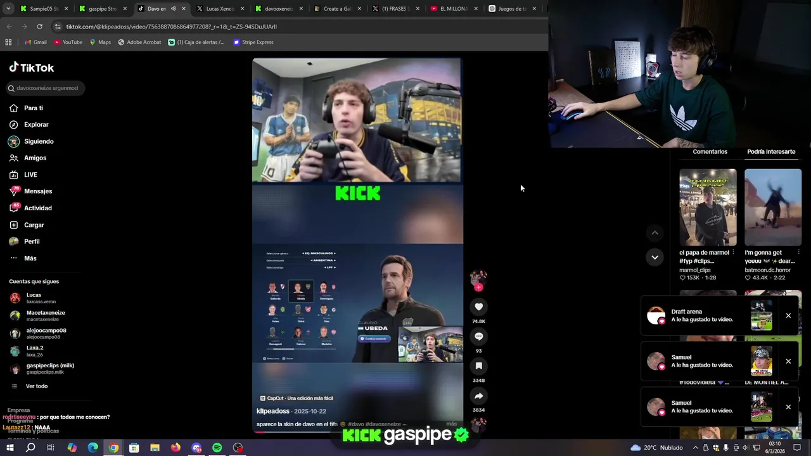
Task: Open the Adobe Acrobat bookmark
Action: pos(139,42)
